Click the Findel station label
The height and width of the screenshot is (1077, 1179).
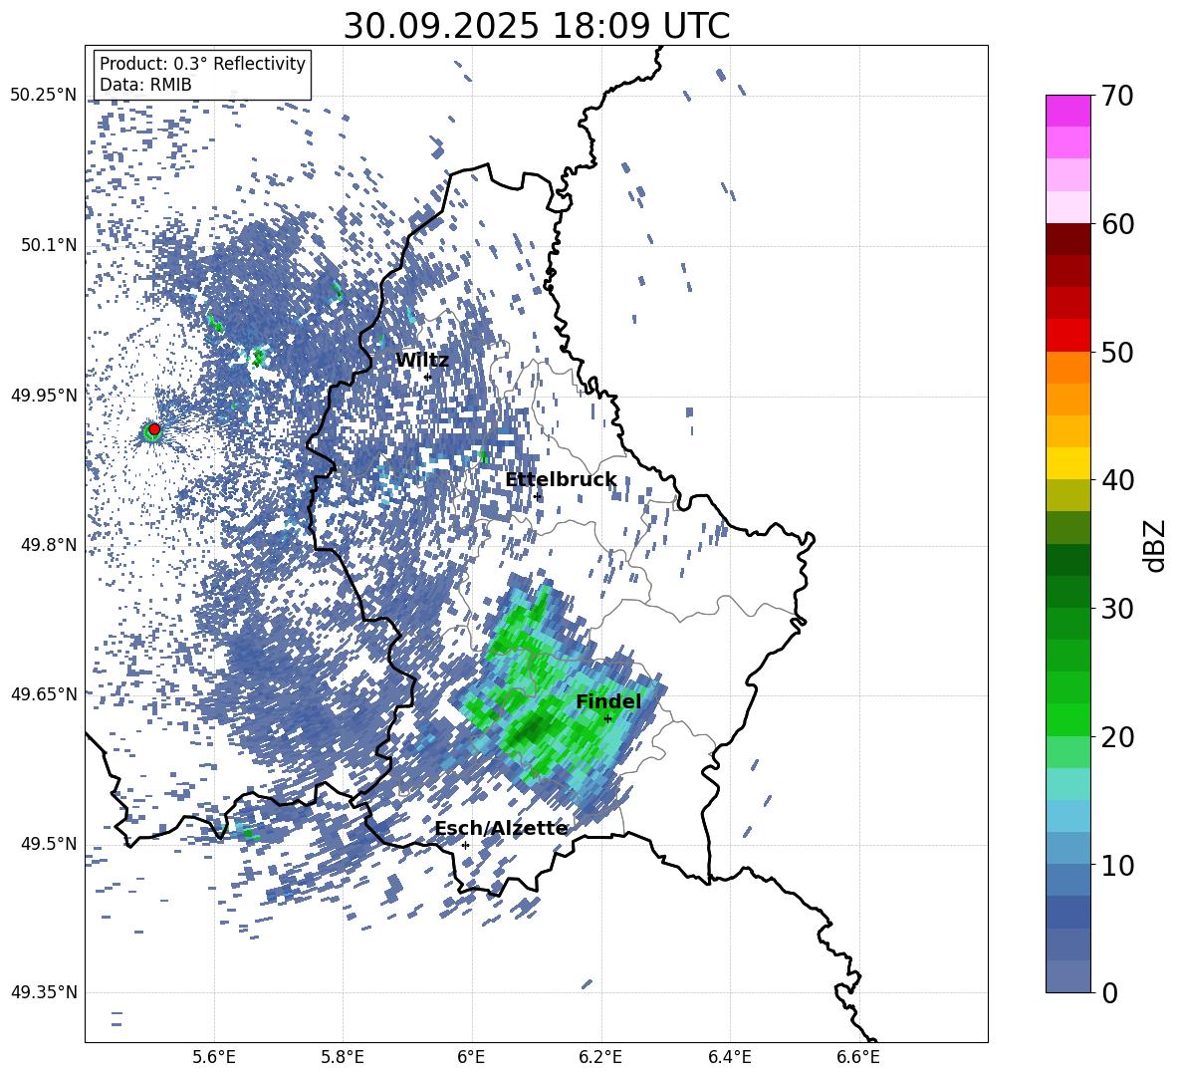(608, 701)
